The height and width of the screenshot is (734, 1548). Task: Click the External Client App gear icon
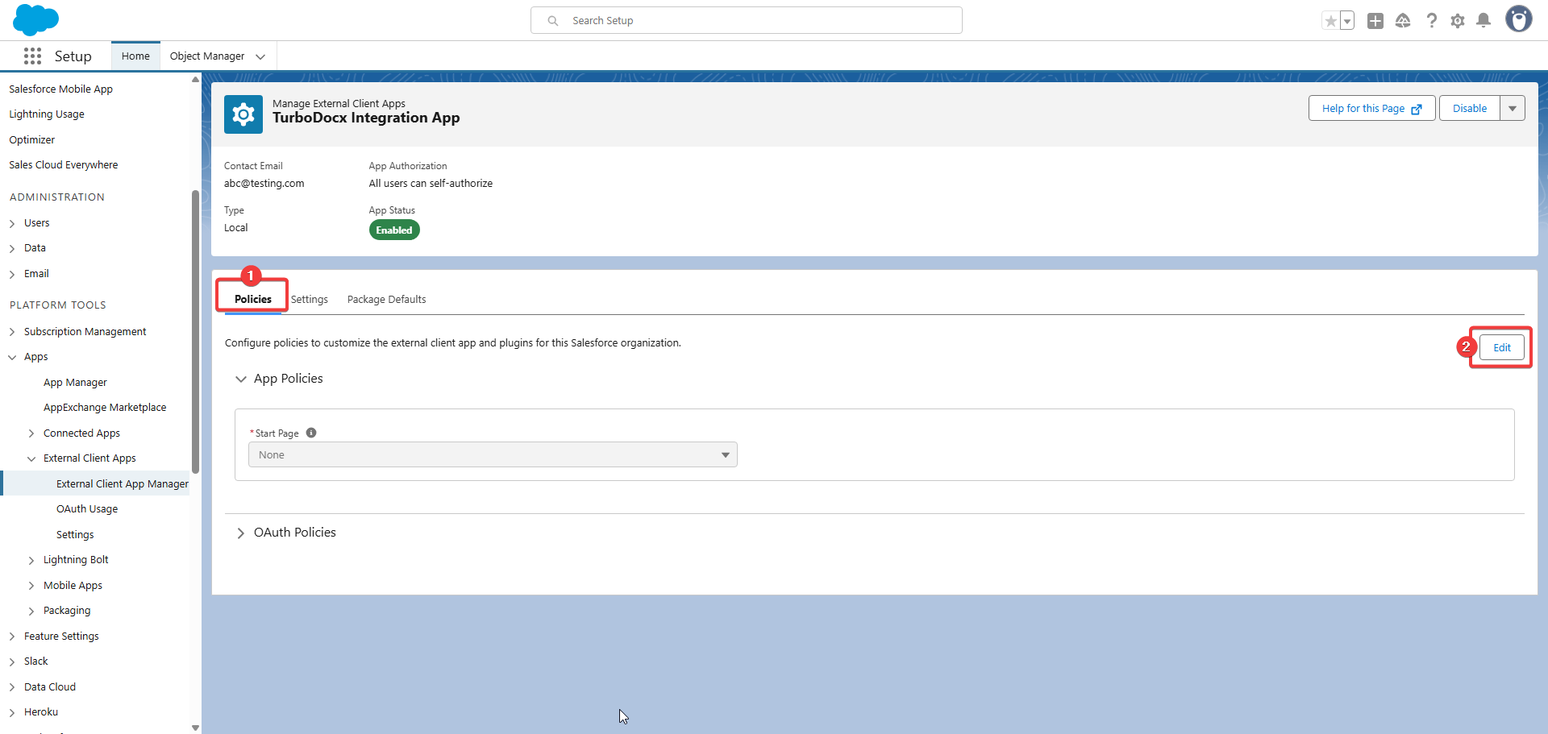243,114
